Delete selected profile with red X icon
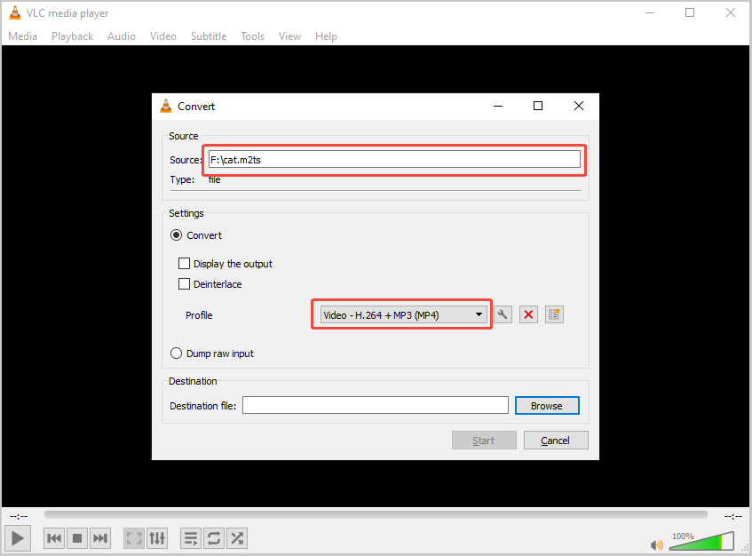 [528, 314]
